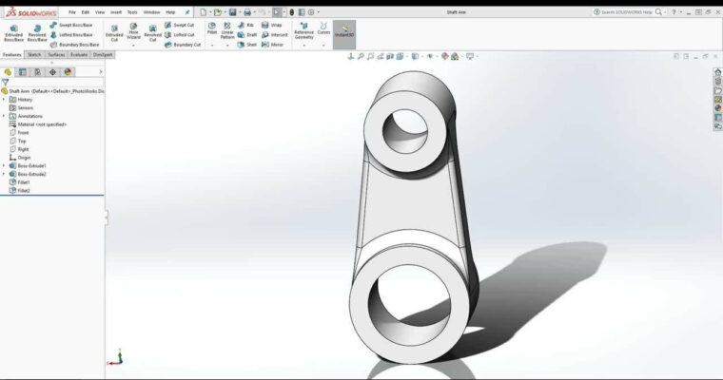Open the Insert menu
This screenshot has width=723, height=380.
pos(116,12)
